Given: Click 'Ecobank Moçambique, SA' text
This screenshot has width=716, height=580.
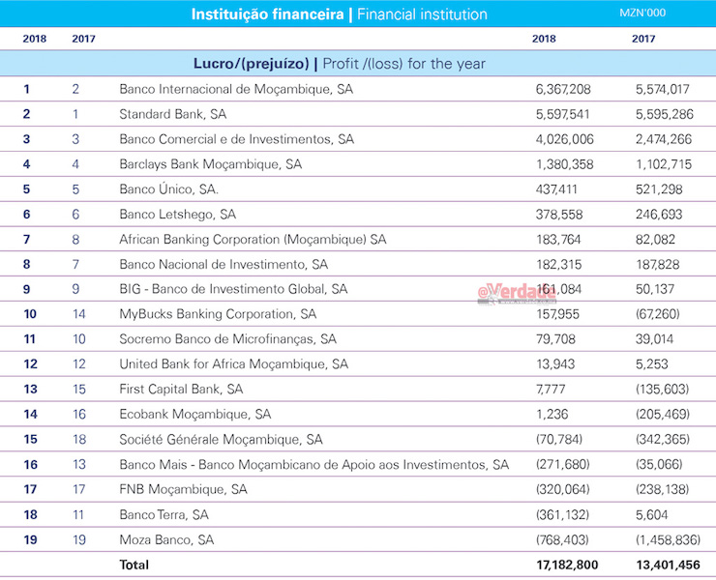Looking at the screenshot, I should 195,415.
